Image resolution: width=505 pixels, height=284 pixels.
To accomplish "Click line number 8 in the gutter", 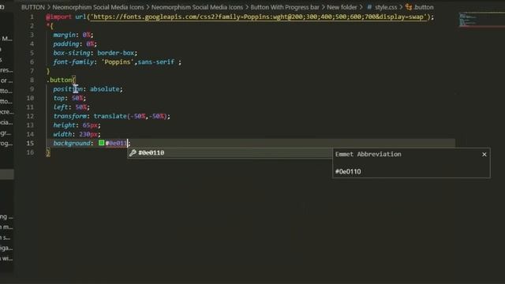I will click(x=32, y=80).
